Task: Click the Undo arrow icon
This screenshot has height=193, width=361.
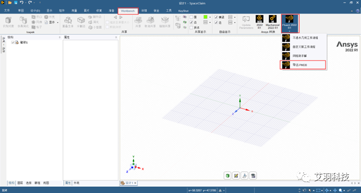Action: coord(21,3)
